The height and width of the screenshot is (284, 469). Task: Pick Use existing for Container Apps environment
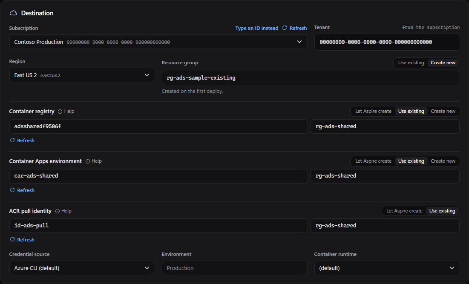411,161
